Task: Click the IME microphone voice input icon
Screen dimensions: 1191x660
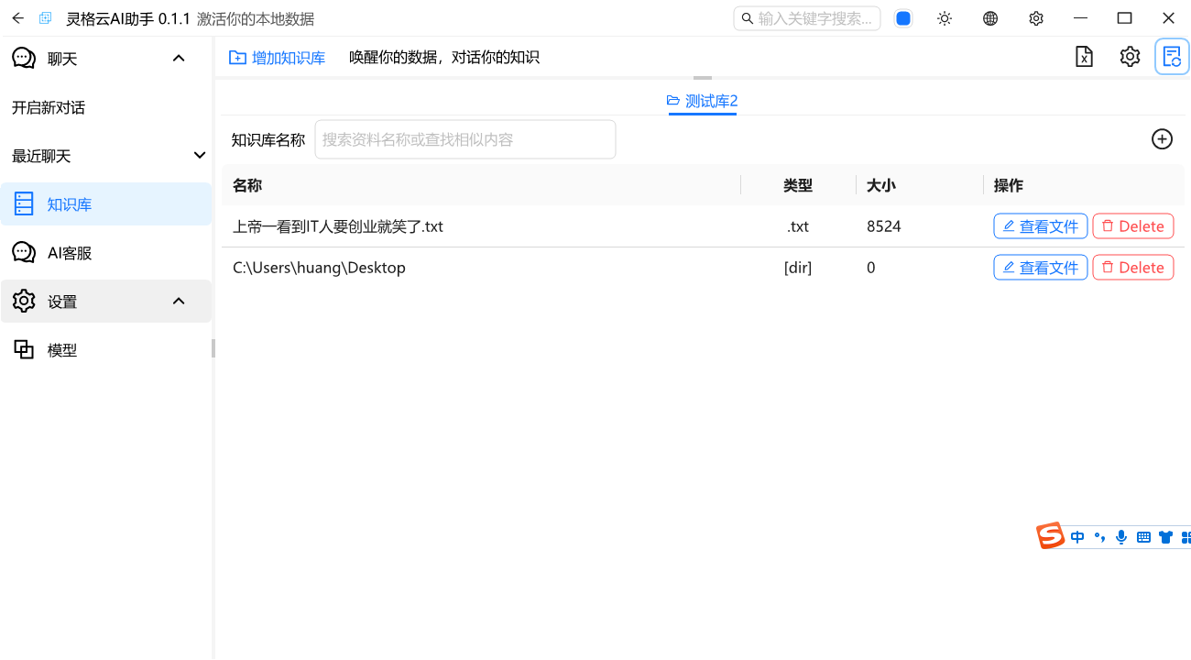Action: (x=1121, y=537)
